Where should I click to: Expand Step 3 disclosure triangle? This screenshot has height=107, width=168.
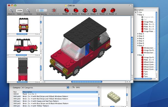[138, 36]
